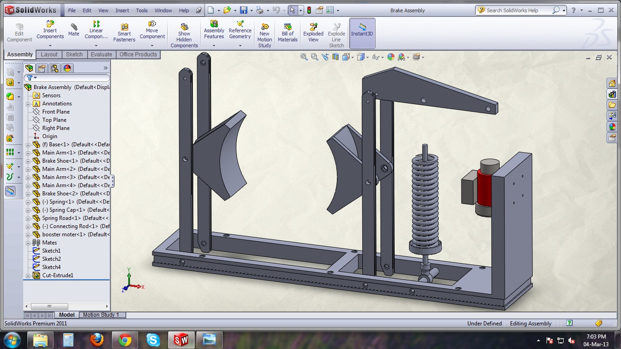Expand the Mates folder
This screenshot has height=349, width=621.
pos(28,243)
